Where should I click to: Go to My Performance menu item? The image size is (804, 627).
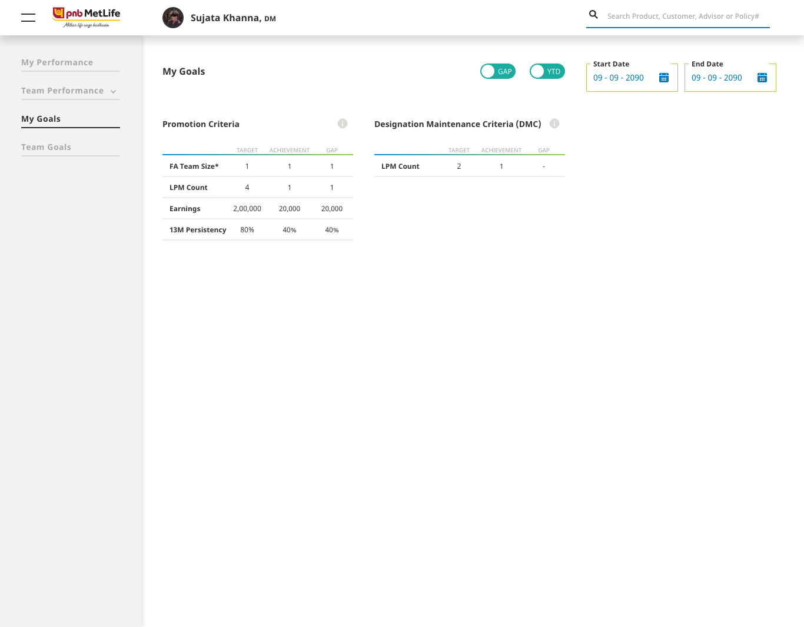(57, 62)
